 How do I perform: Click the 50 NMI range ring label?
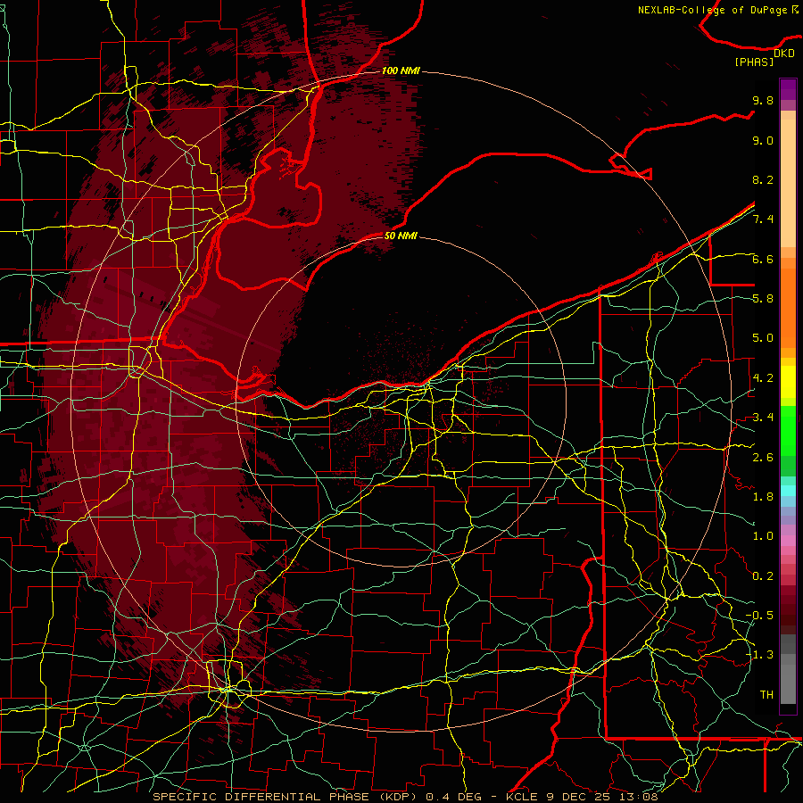pyautogui.click(x=401, y=236)
